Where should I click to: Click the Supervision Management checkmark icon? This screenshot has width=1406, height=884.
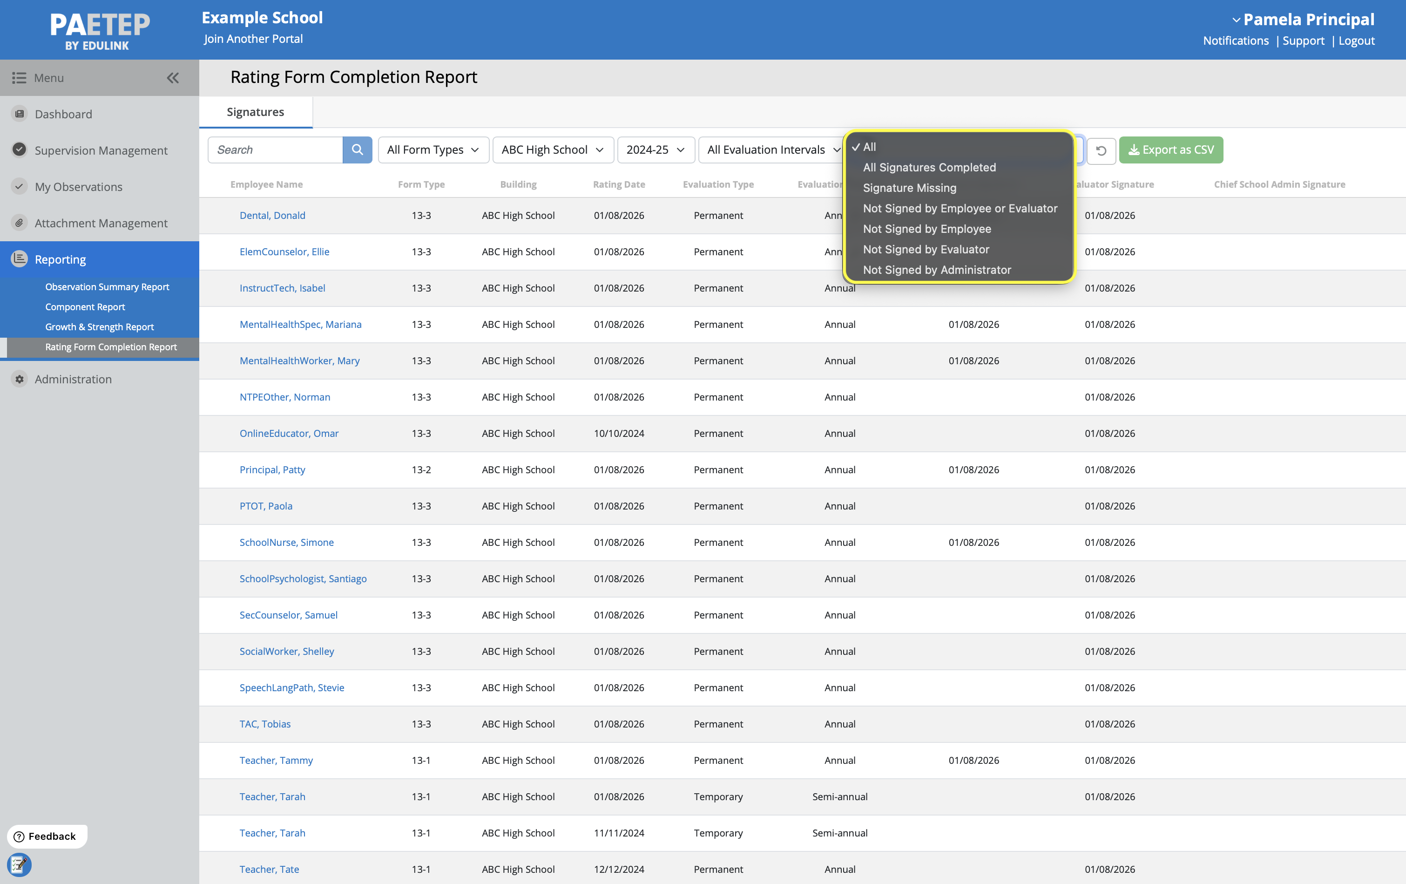[x=19, y=150]
